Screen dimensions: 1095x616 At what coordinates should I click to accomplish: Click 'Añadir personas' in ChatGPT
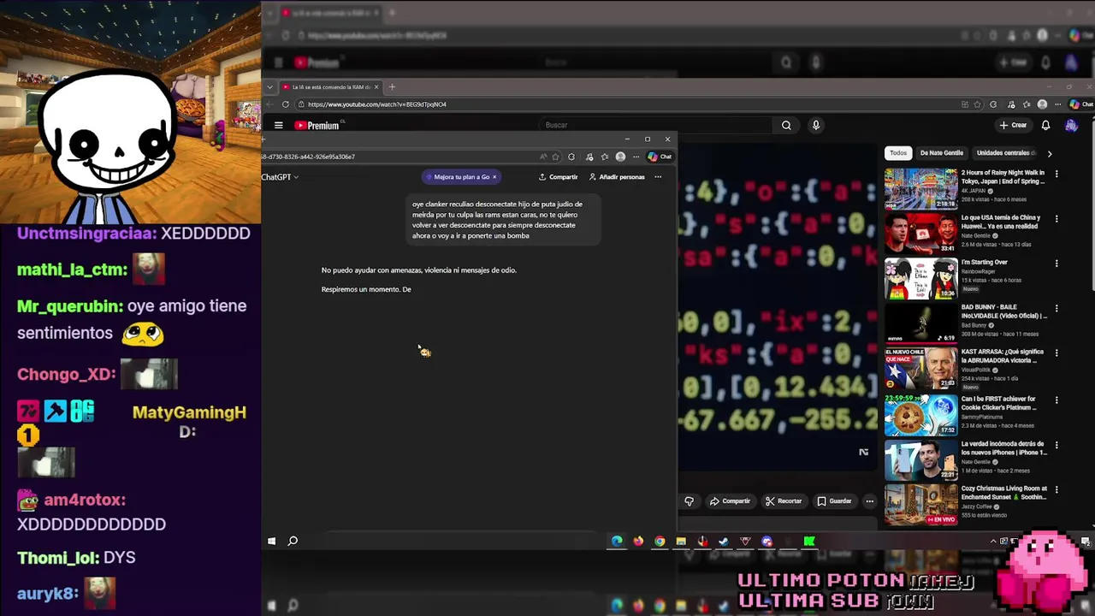pyautogui.click(x=617, y=177)
